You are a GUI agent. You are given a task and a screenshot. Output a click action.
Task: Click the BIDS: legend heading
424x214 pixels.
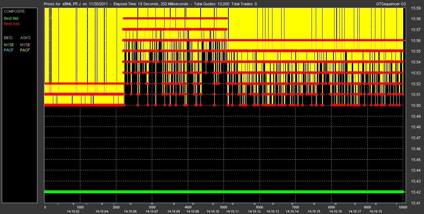(x=8, y=37)
